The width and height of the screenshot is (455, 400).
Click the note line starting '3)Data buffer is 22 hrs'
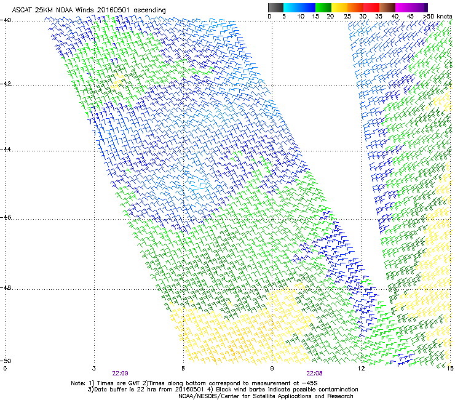[223, 390]
